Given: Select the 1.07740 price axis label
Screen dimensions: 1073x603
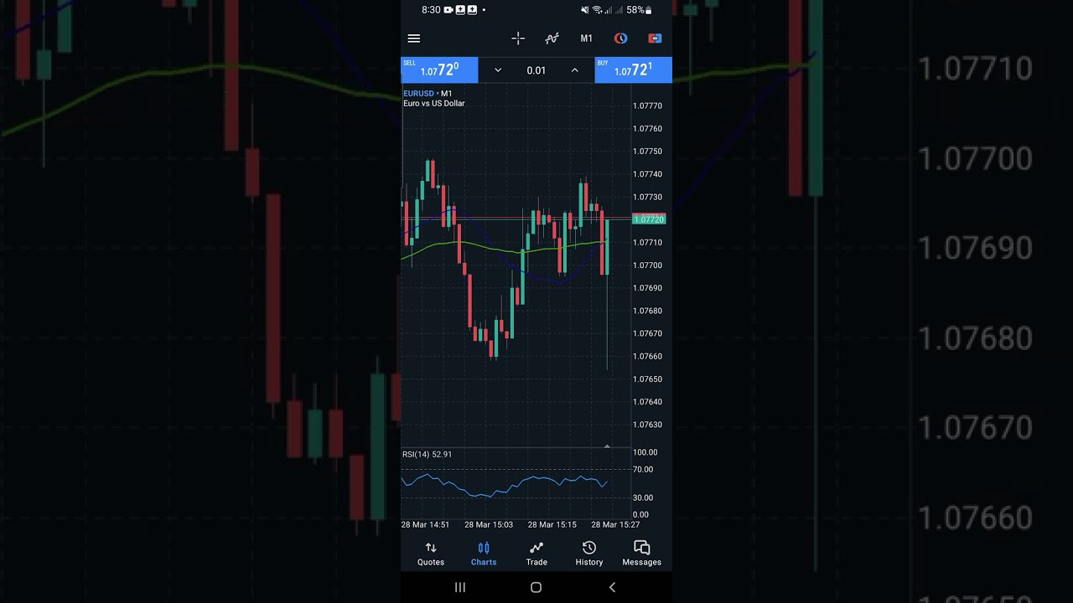Looking at the screenshot, I should (648, 174).
